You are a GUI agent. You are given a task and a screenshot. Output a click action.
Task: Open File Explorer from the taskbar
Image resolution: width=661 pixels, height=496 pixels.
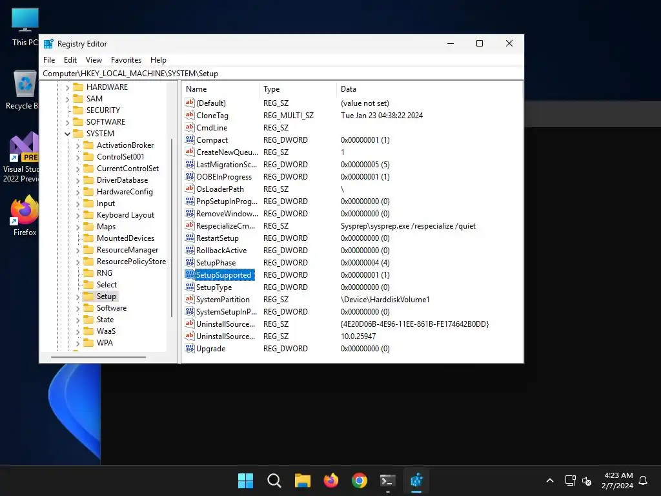(x=303, y=480)
